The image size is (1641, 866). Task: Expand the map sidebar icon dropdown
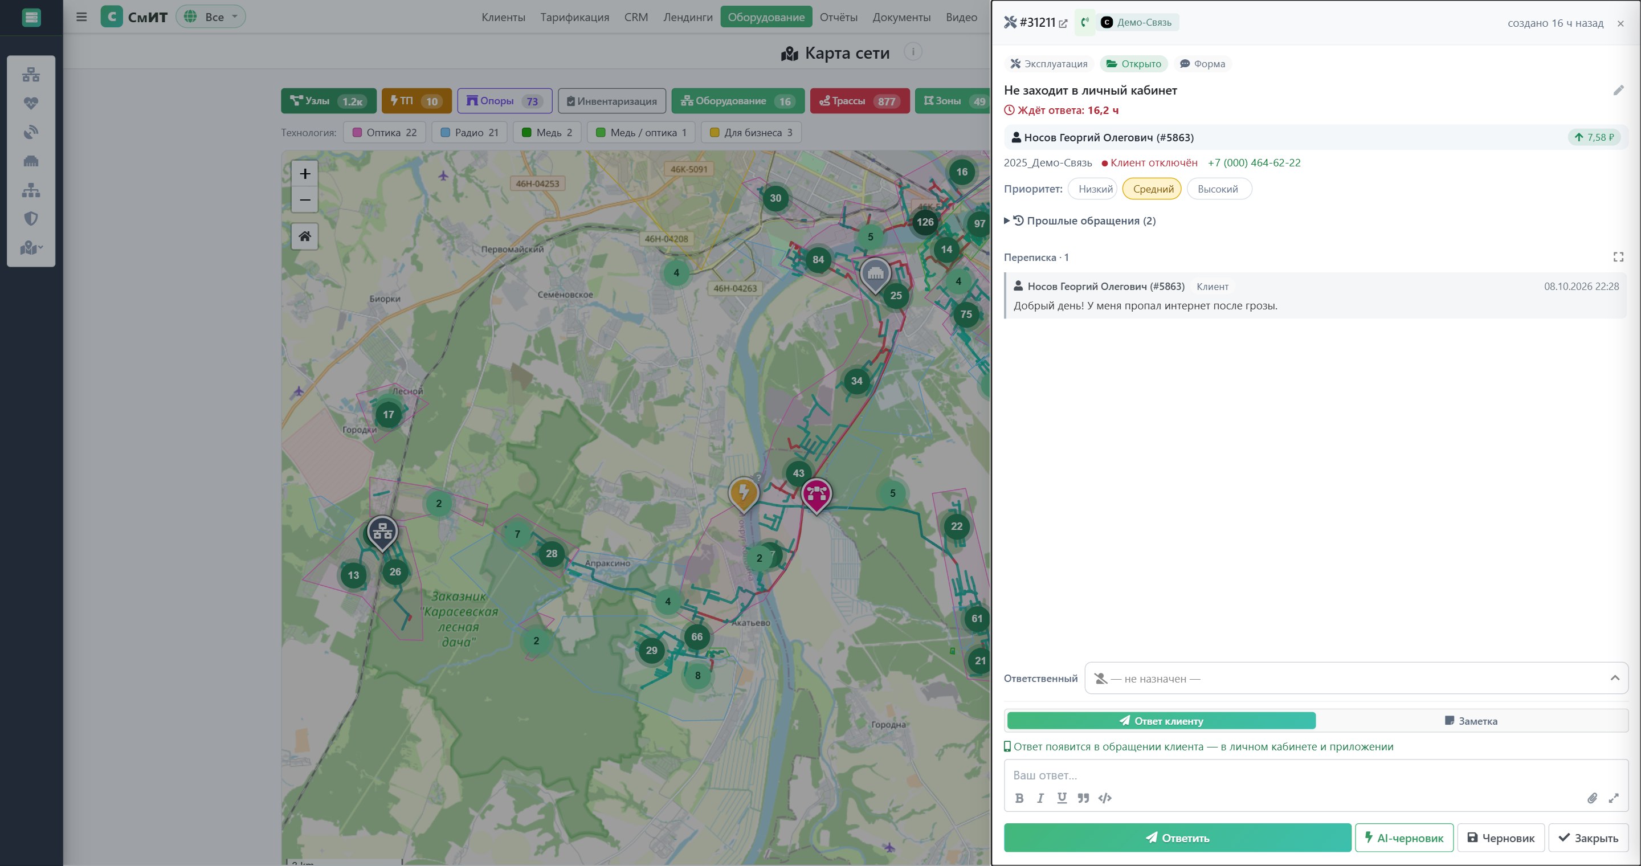click(31, 248)
